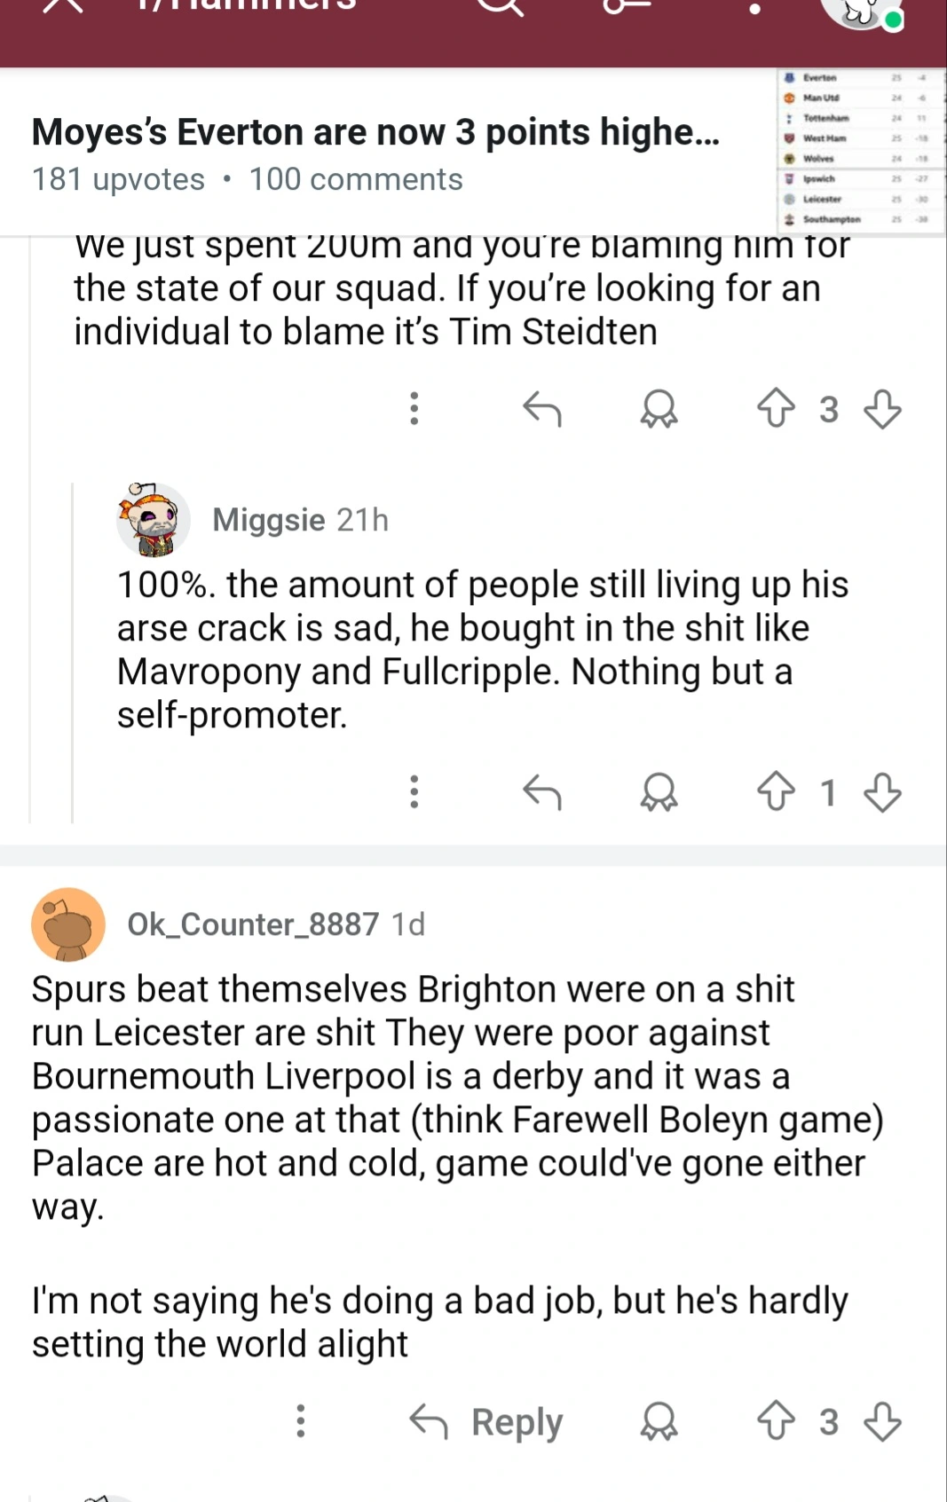Tap the search icon in header
Viewport: 947px width, 1502px height.
(x=501, y=7)
